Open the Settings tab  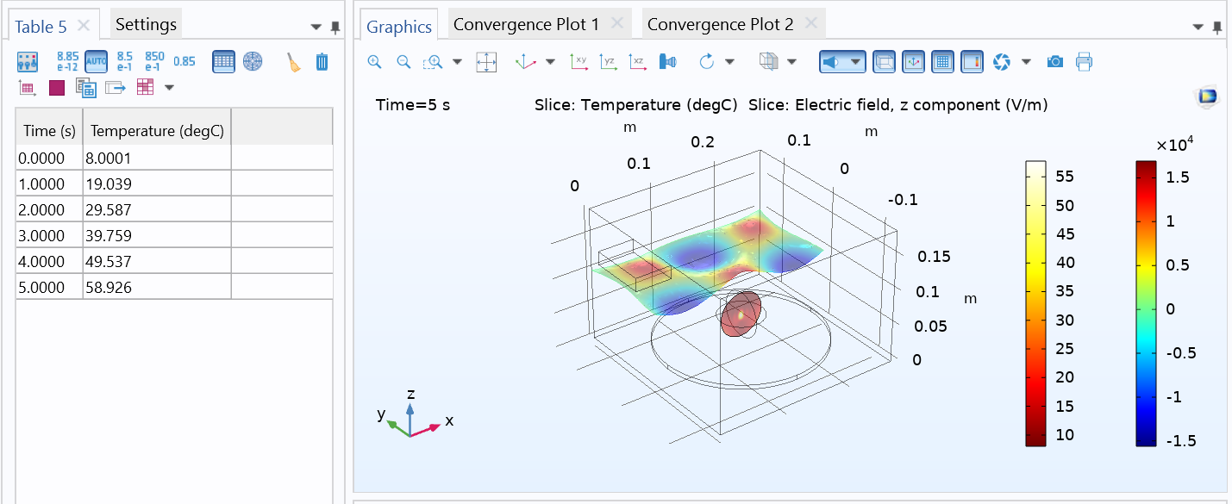click(x=146, y=24)
